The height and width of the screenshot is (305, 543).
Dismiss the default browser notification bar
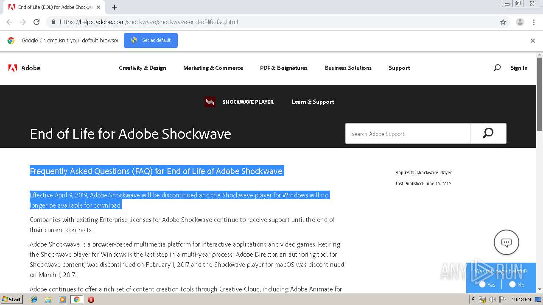[533, 41]
